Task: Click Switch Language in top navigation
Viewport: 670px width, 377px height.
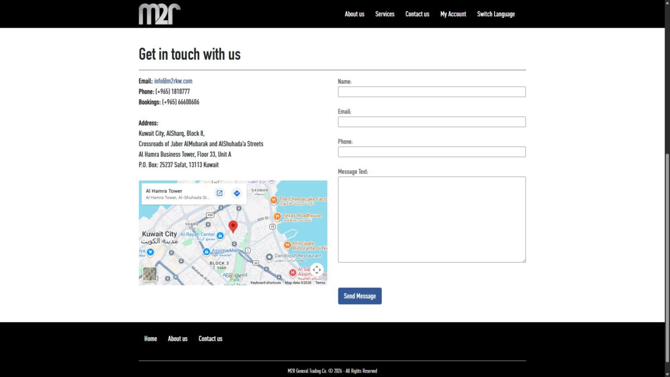Action: click(x=496, y=14)
